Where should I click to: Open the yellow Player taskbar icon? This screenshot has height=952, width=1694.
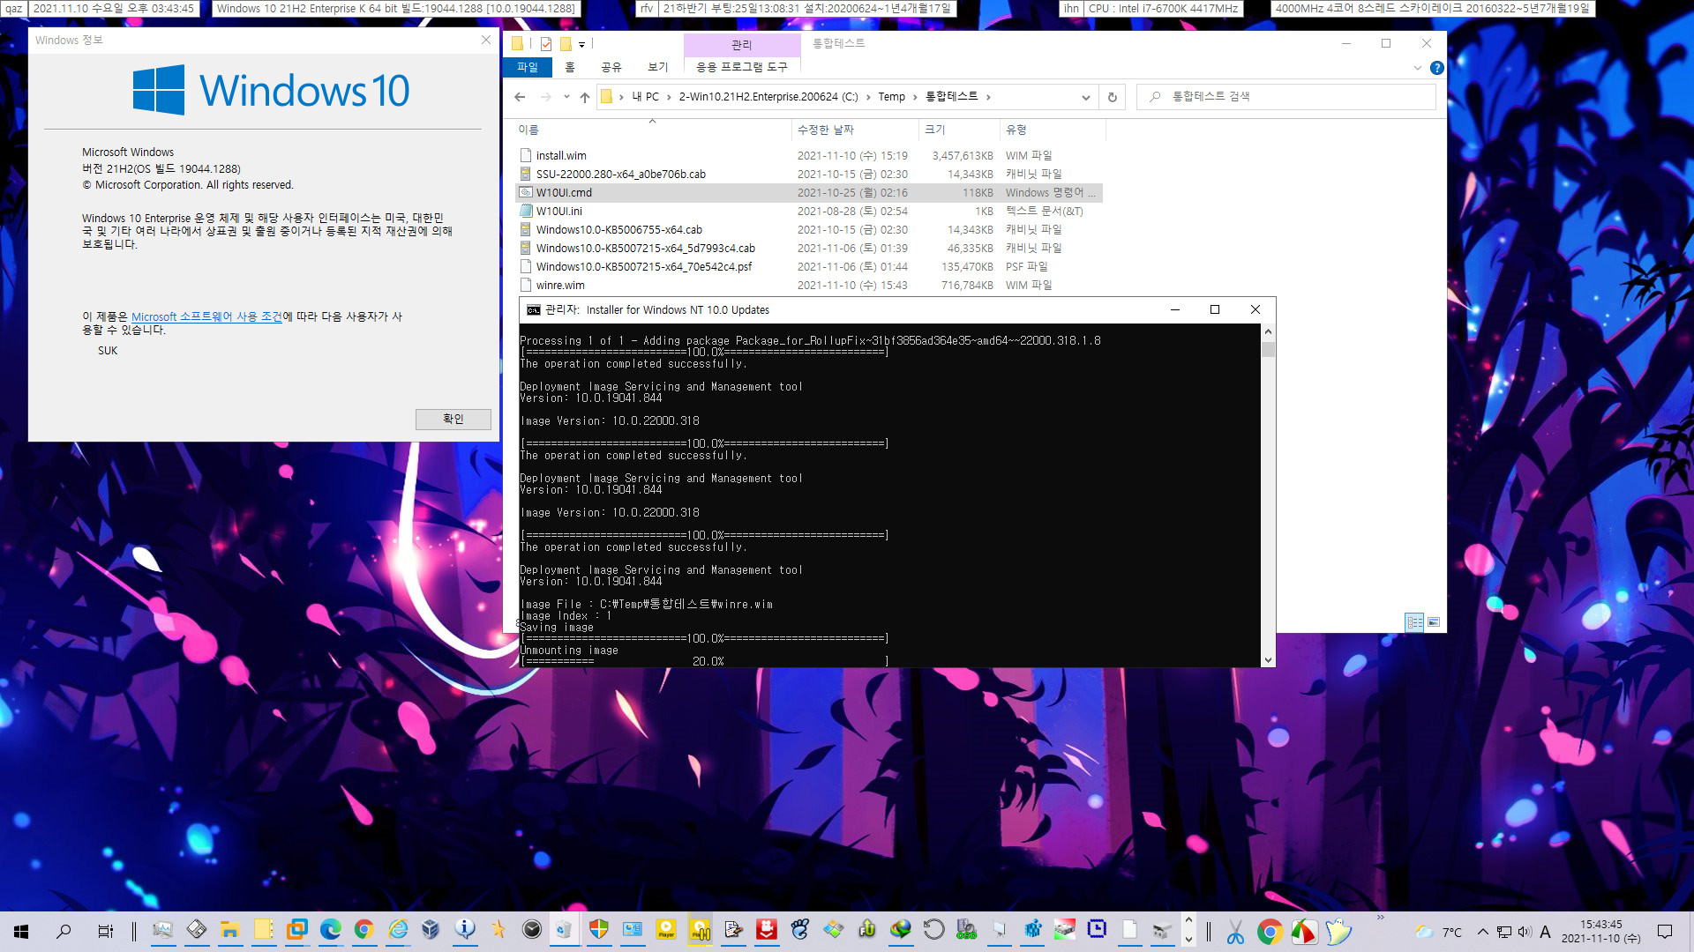tap(666, 930)
